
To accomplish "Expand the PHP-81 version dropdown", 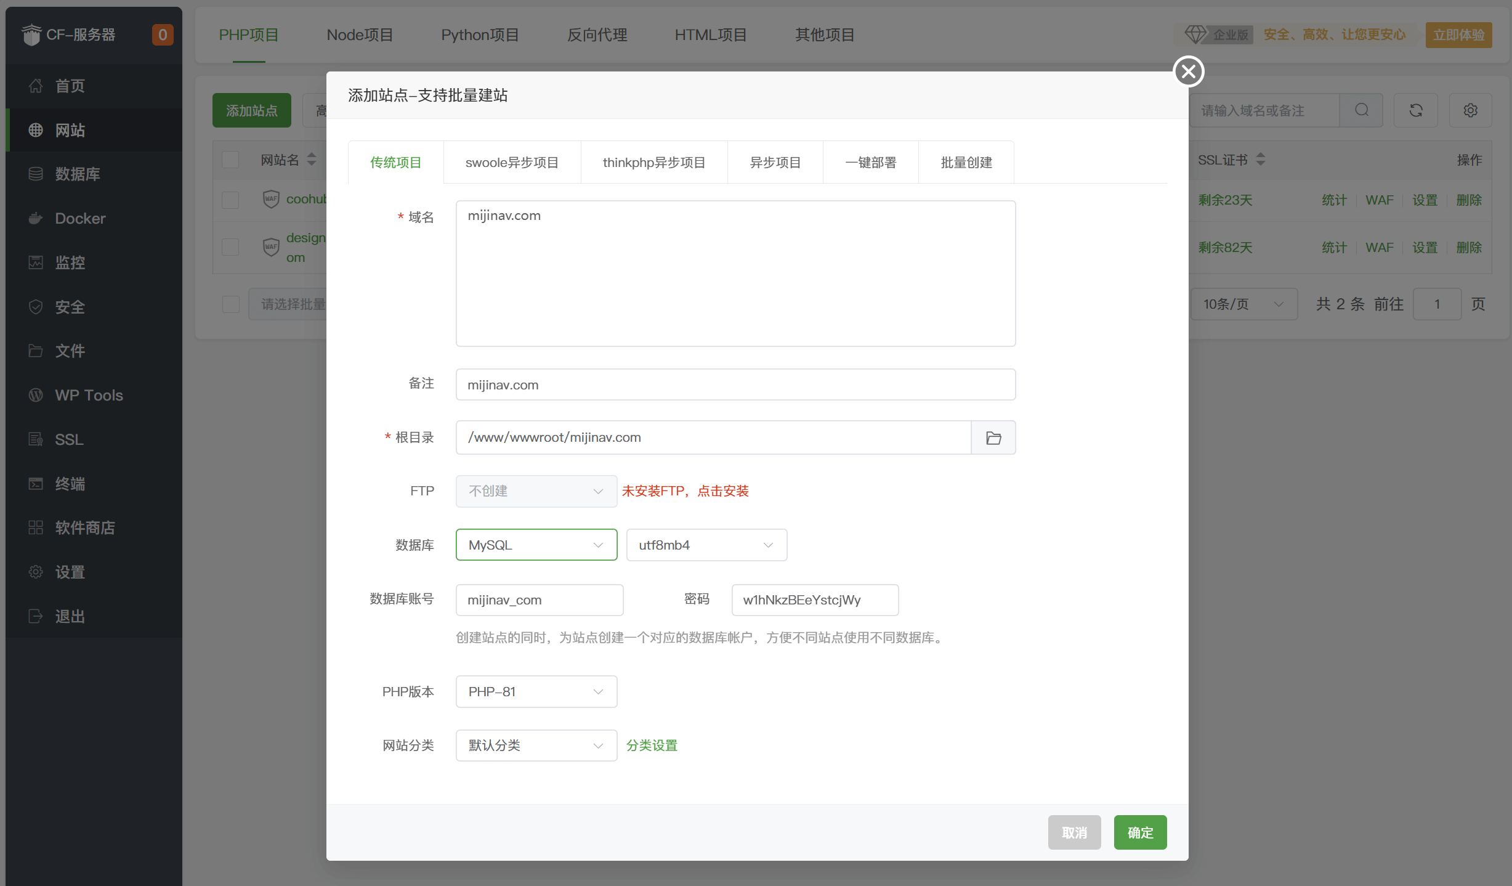I will [x=536, y=691].
